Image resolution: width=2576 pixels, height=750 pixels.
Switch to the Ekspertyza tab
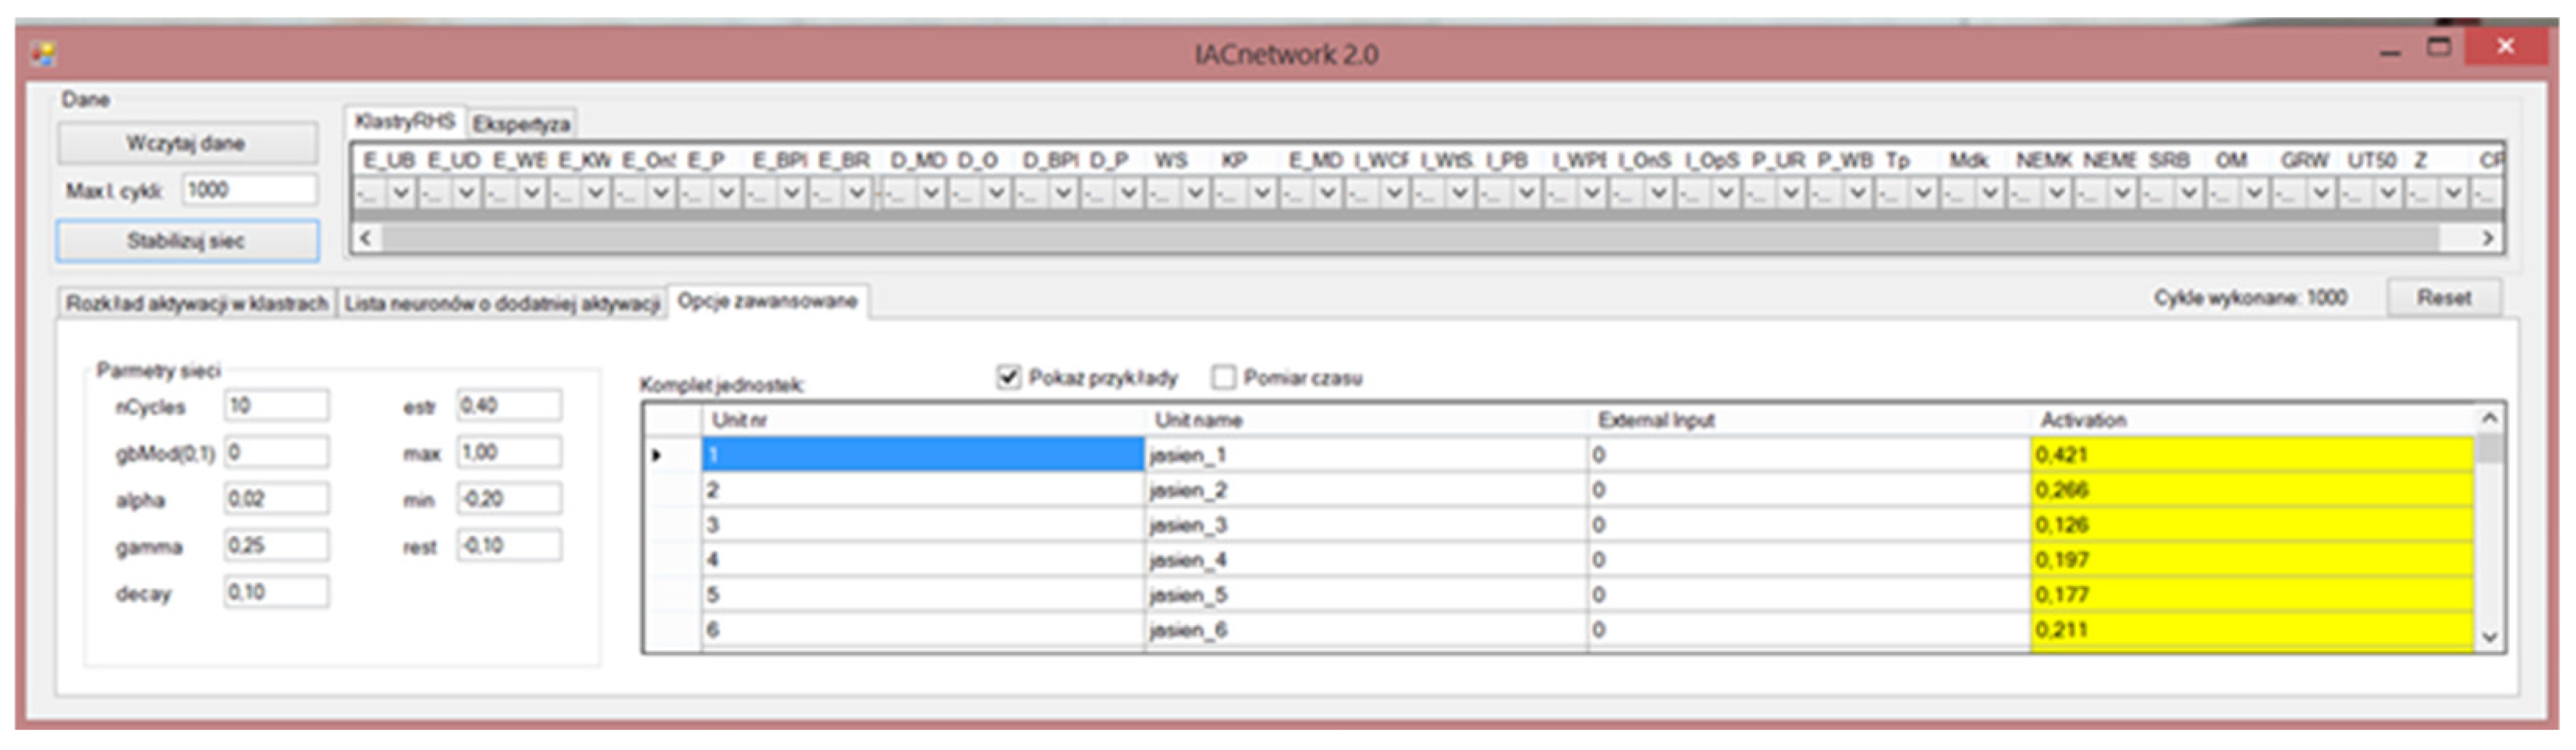(x=521, y=124)
